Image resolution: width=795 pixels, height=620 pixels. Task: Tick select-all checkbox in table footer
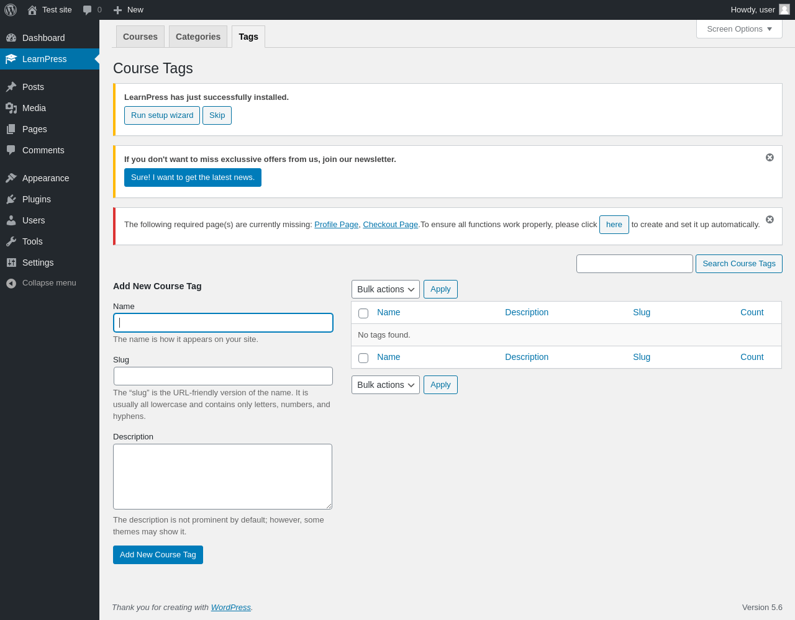point(363,358)
